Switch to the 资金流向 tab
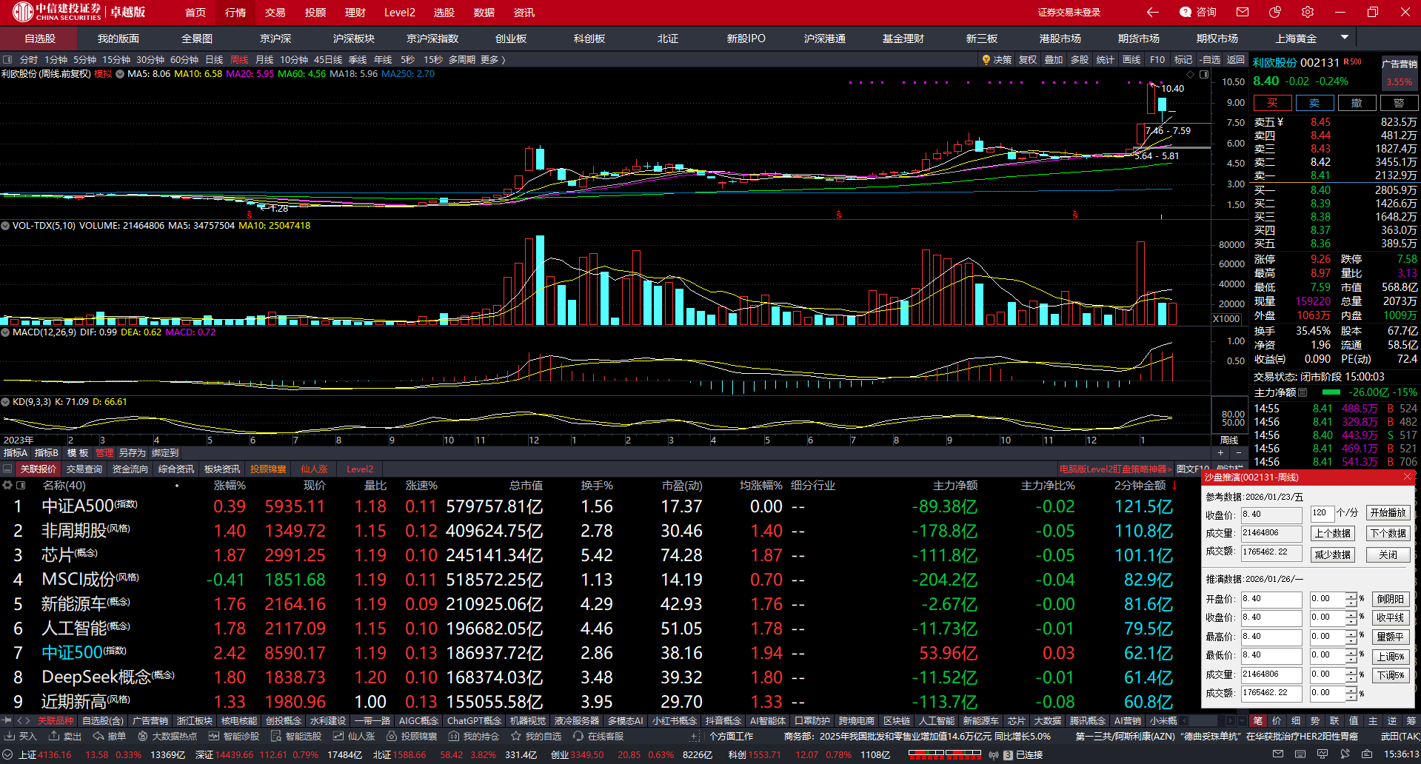Screen dimensions: 1421x764 [130, 469]
